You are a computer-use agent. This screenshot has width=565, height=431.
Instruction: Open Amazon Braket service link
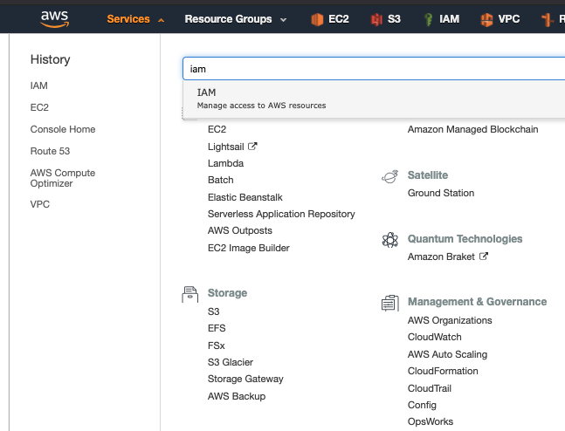click(x=441, y=257)
